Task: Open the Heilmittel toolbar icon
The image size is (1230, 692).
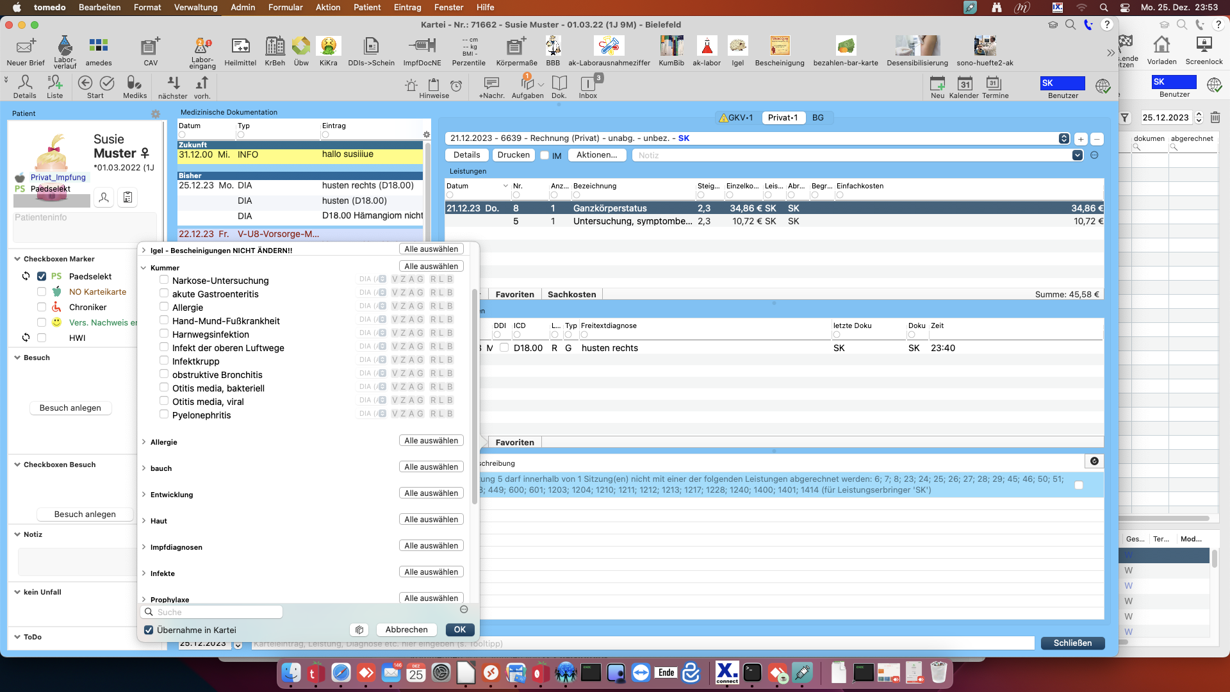Action: 240,51
